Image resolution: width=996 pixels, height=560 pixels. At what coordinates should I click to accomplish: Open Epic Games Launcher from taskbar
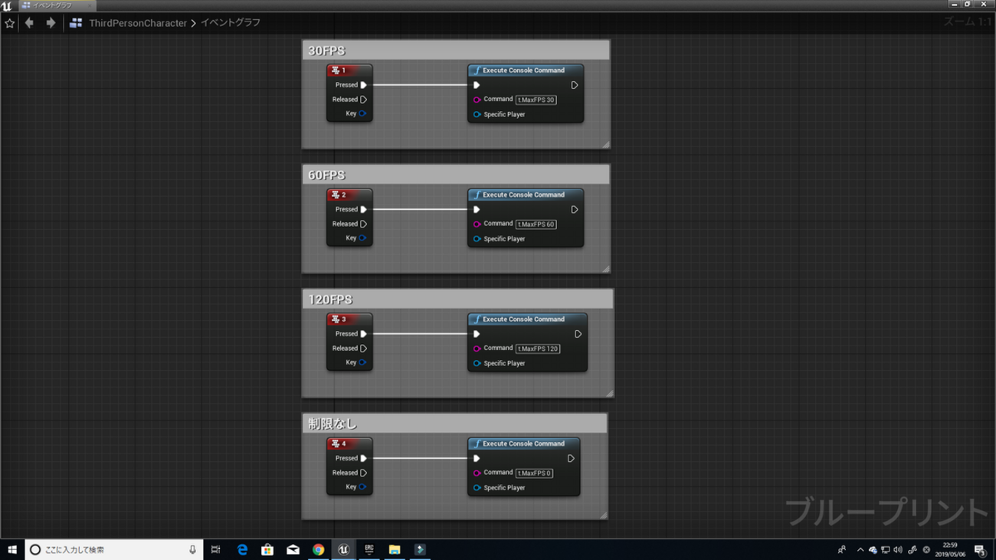click(369, 549)
